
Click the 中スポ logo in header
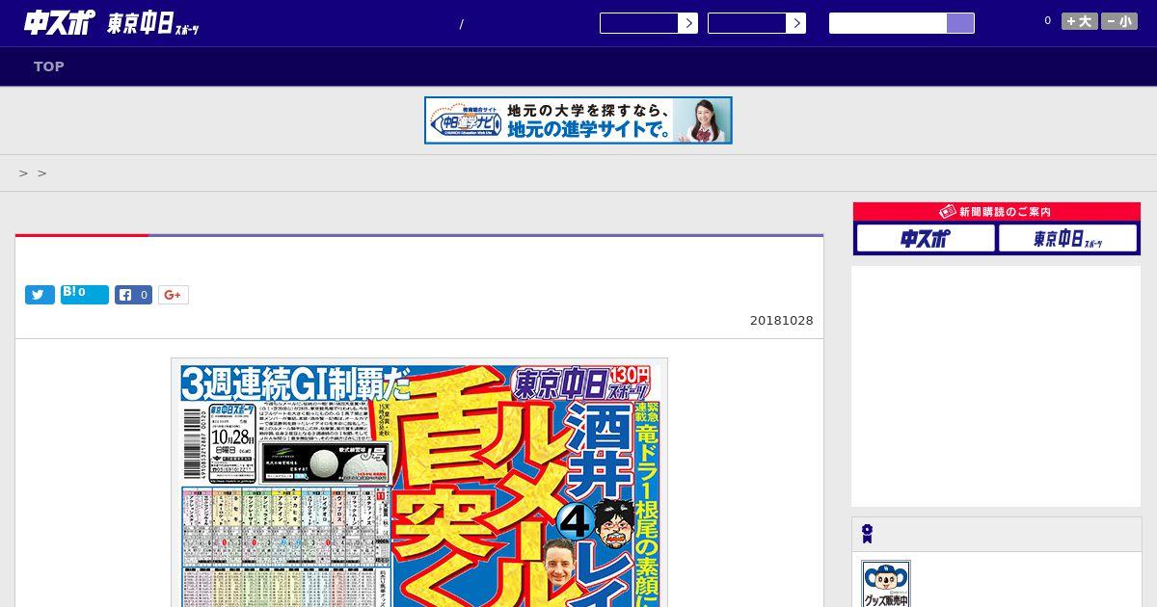click(60, 23)
